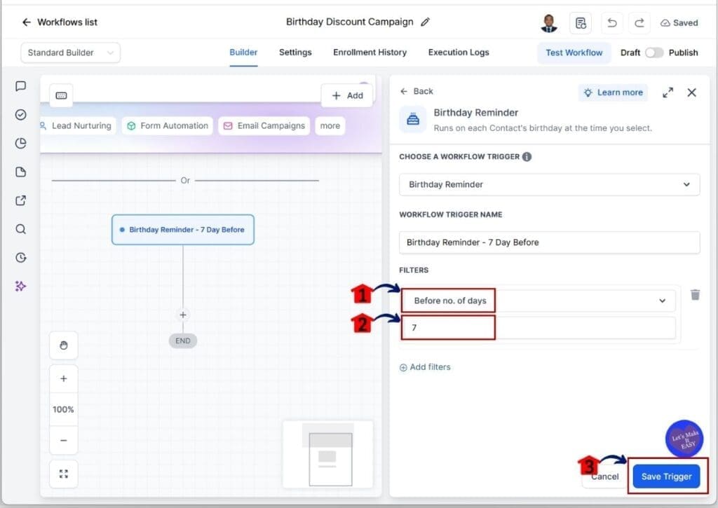
Task: Click the canvas minimap thumbnail
Action: (x=328, y=455)
